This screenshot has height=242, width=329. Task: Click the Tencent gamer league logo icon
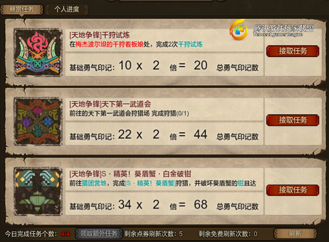[x=238, y=30]
